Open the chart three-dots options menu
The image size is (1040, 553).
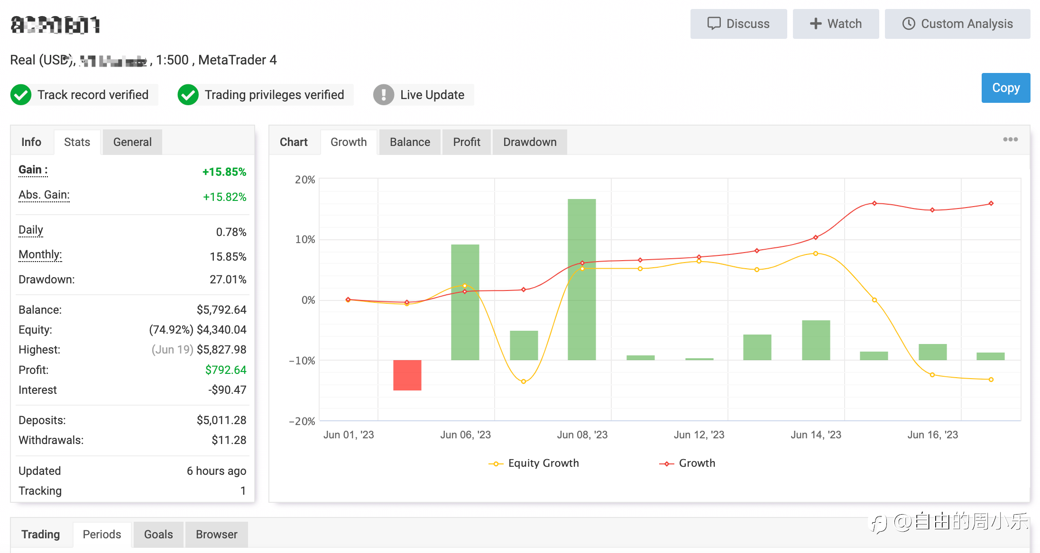tap(1010, 139)
